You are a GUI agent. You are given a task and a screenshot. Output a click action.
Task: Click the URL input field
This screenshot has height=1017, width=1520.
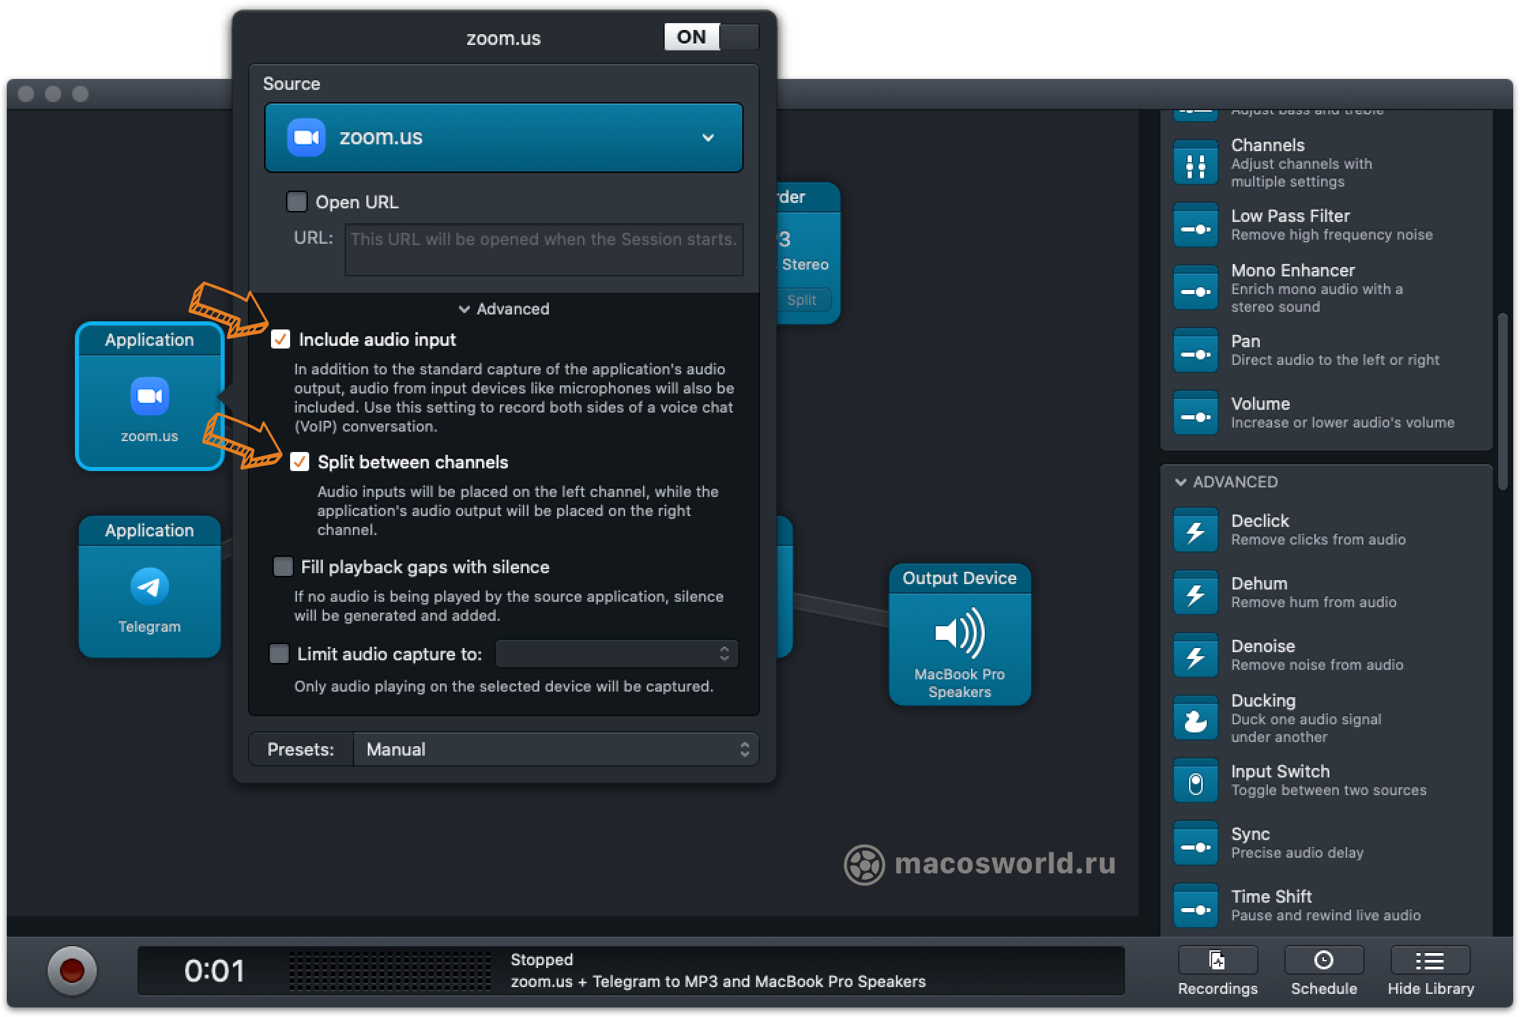tap(543, 249)
